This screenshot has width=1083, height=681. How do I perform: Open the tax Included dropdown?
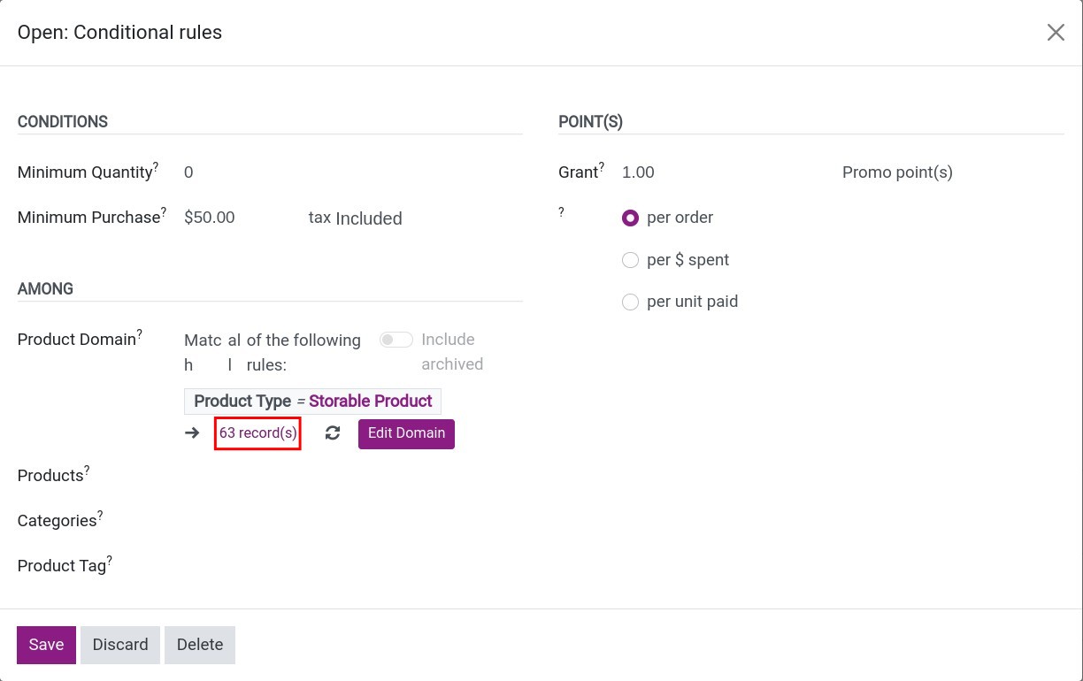(367, 218)
